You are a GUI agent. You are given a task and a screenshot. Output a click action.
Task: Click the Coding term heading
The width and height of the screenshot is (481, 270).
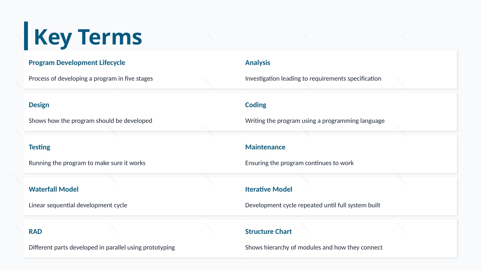tap(256, 105)
